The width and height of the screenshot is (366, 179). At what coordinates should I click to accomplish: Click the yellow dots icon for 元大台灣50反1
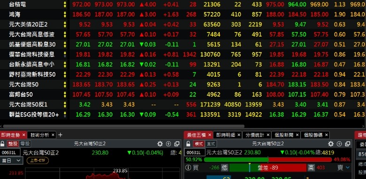[65, 104]
